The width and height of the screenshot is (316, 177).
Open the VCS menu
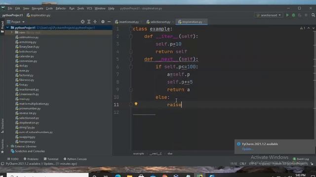pos(89,8)
